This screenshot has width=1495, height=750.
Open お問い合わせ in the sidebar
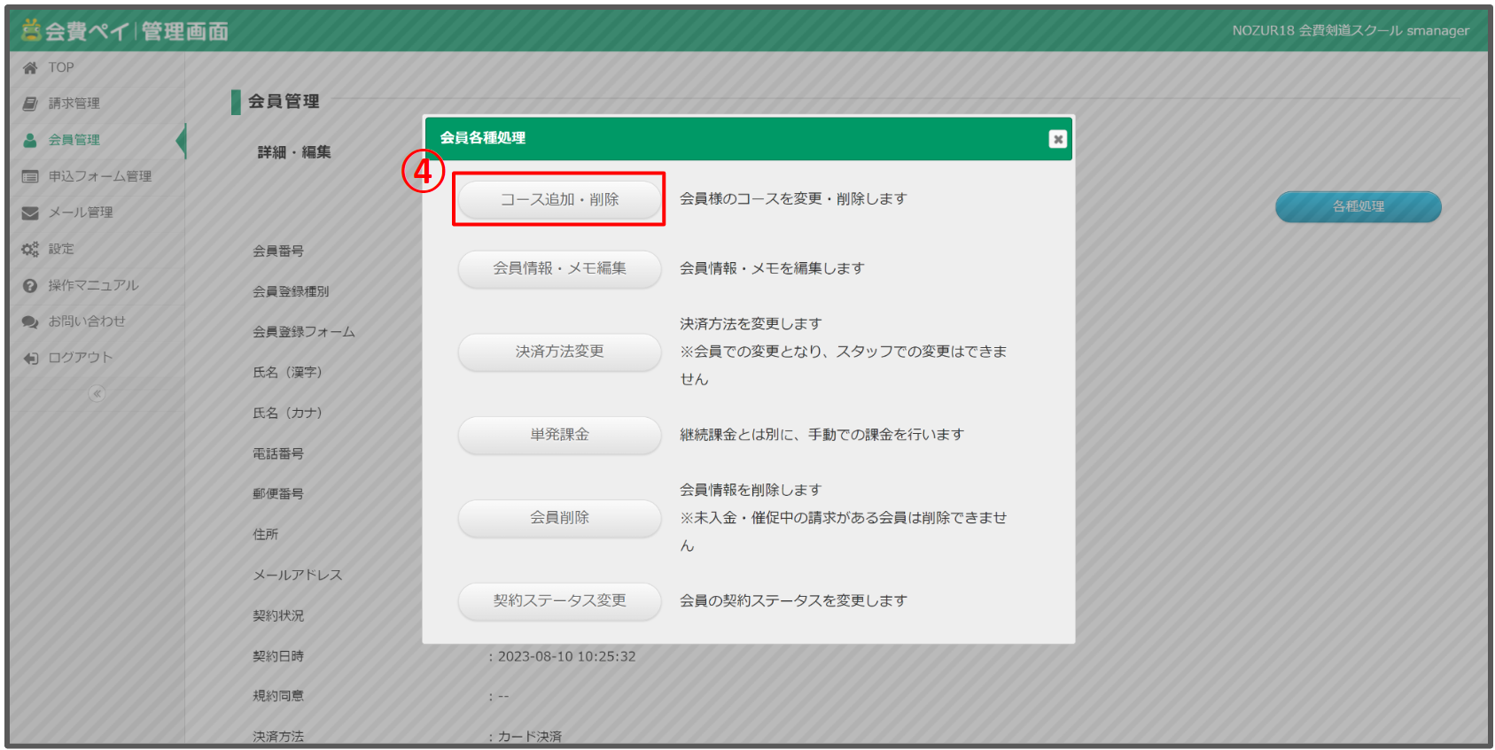click(97, 321)
